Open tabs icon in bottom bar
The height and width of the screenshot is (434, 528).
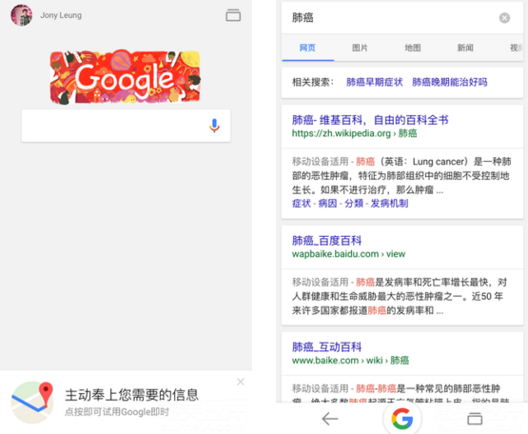[475, 419]
